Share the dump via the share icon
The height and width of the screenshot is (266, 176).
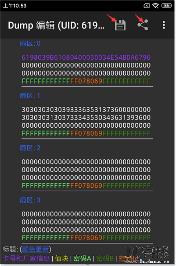coord(143,25)
